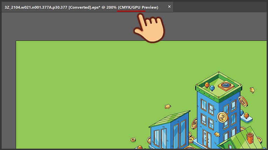Click the CMYK/GPU Preview text in tab title
The image size is (268, 150).
138,7
